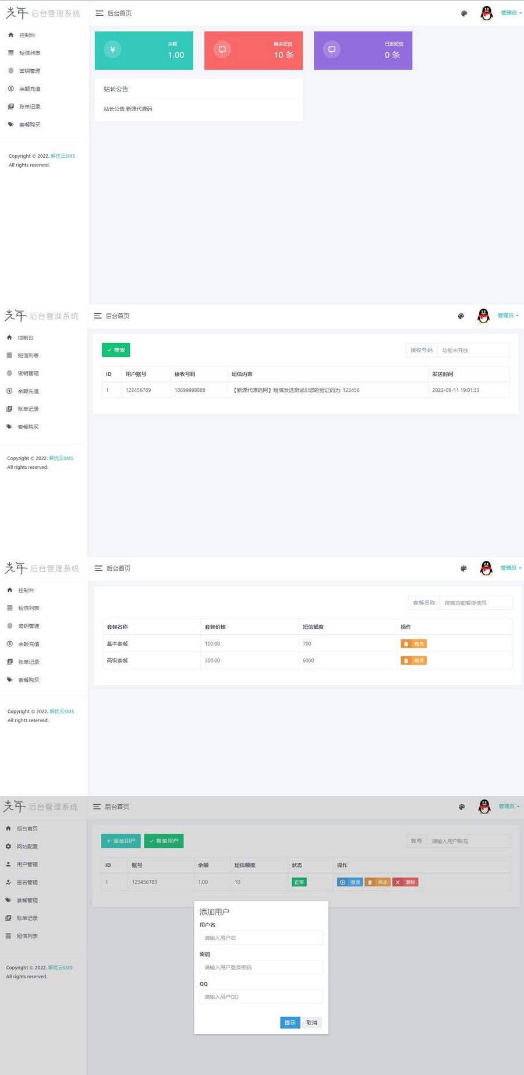Click 修改 button in user row

tap(378, 882)
